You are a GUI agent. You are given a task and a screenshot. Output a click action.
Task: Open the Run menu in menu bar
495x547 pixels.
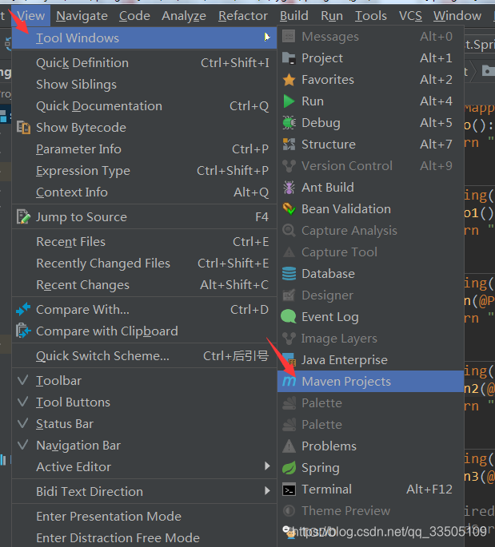332,16
